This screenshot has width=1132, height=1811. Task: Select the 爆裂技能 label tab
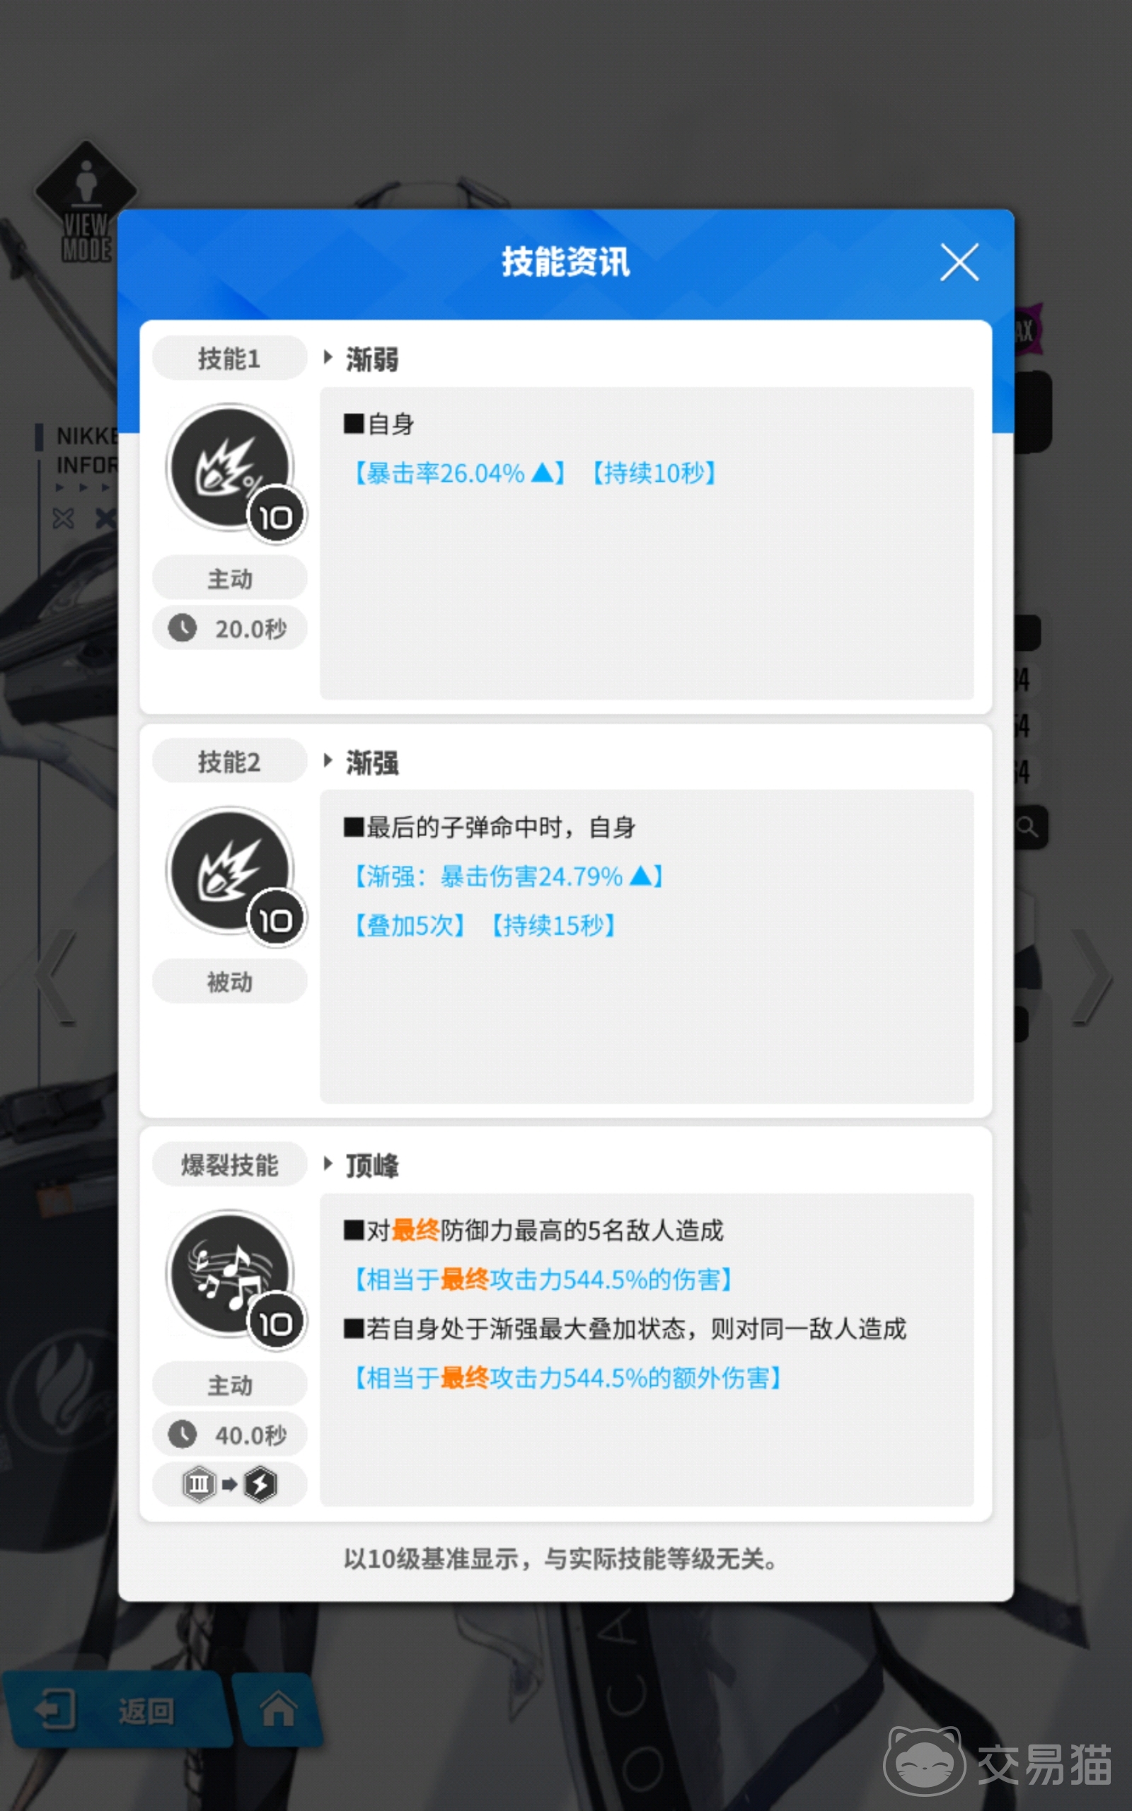click(x=229, y=1164)
